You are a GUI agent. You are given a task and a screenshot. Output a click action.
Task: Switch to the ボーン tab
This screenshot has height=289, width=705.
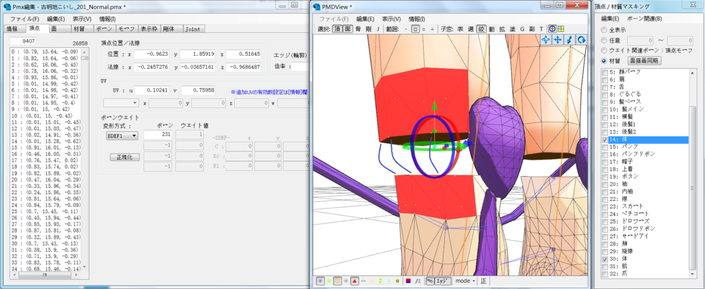(x=103, y=30)
